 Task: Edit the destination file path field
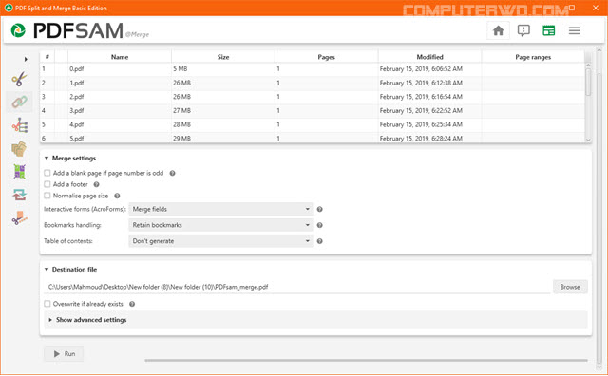coord(297,287)
